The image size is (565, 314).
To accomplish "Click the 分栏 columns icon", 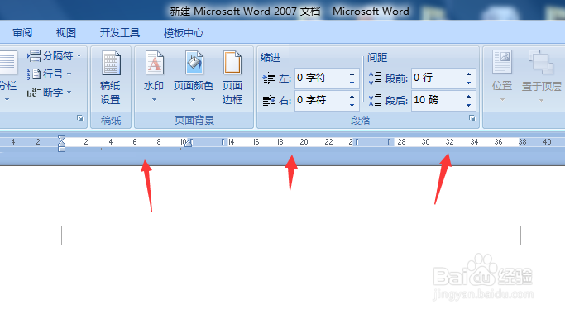I will (7, 62).
